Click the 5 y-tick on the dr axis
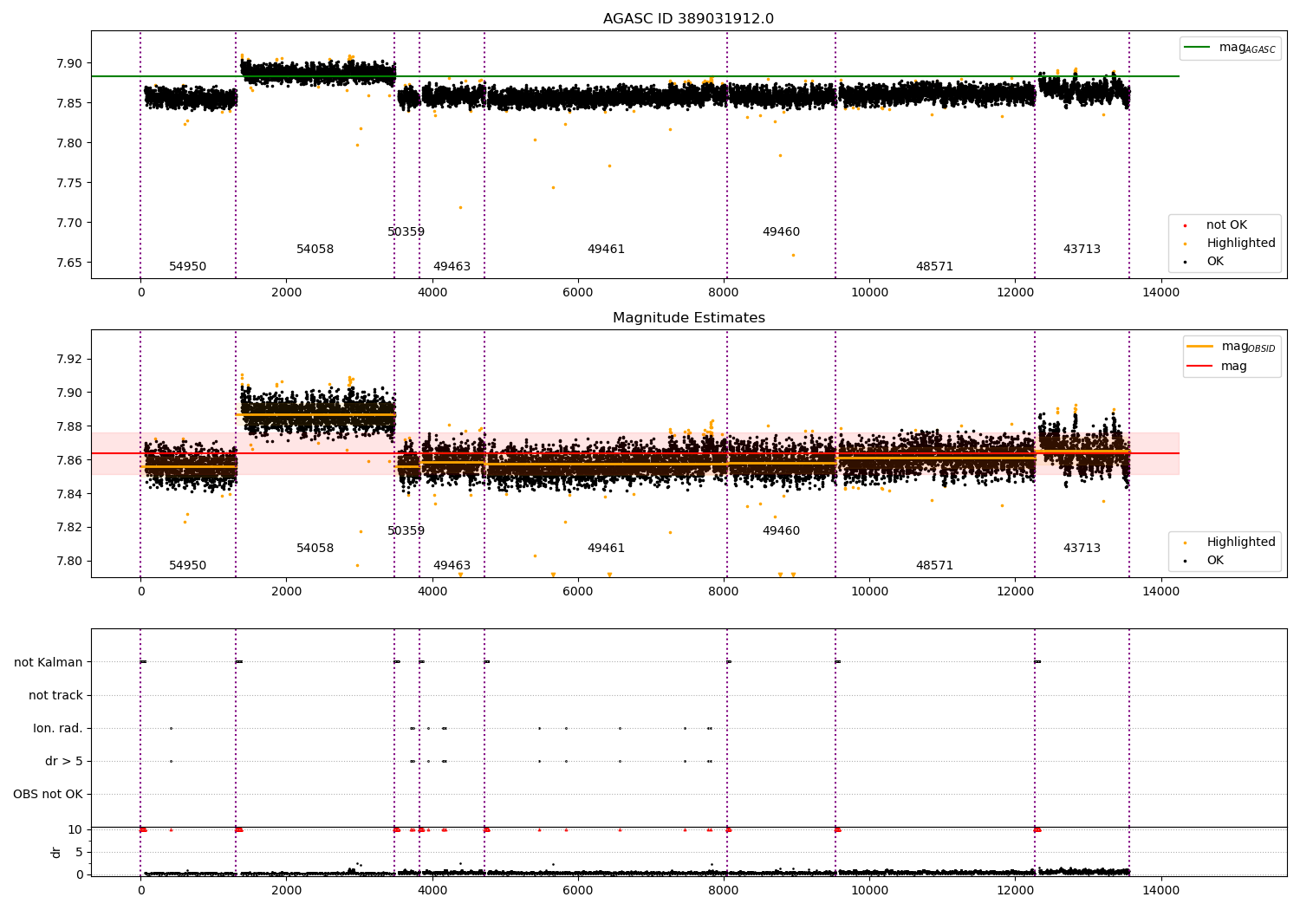The width and height of the screenshot is (1300, 910). pyautogui.click(x=80, y=852)
